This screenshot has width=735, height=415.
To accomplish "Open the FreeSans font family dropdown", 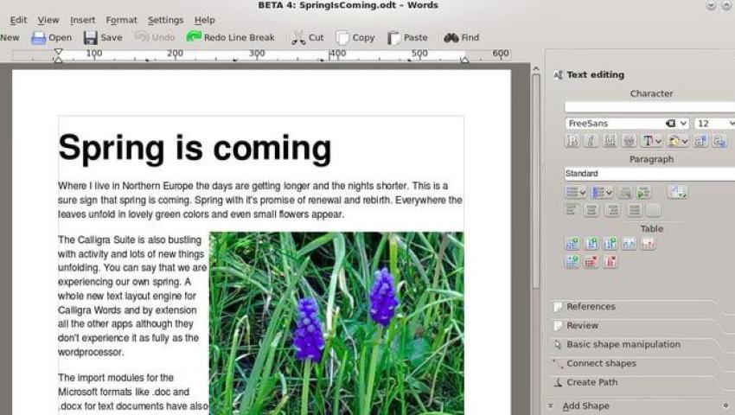I will (x=683, y=124).
